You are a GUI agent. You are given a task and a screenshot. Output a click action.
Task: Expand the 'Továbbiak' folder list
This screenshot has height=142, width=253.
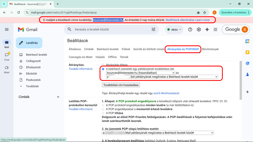tap(32, 86)
